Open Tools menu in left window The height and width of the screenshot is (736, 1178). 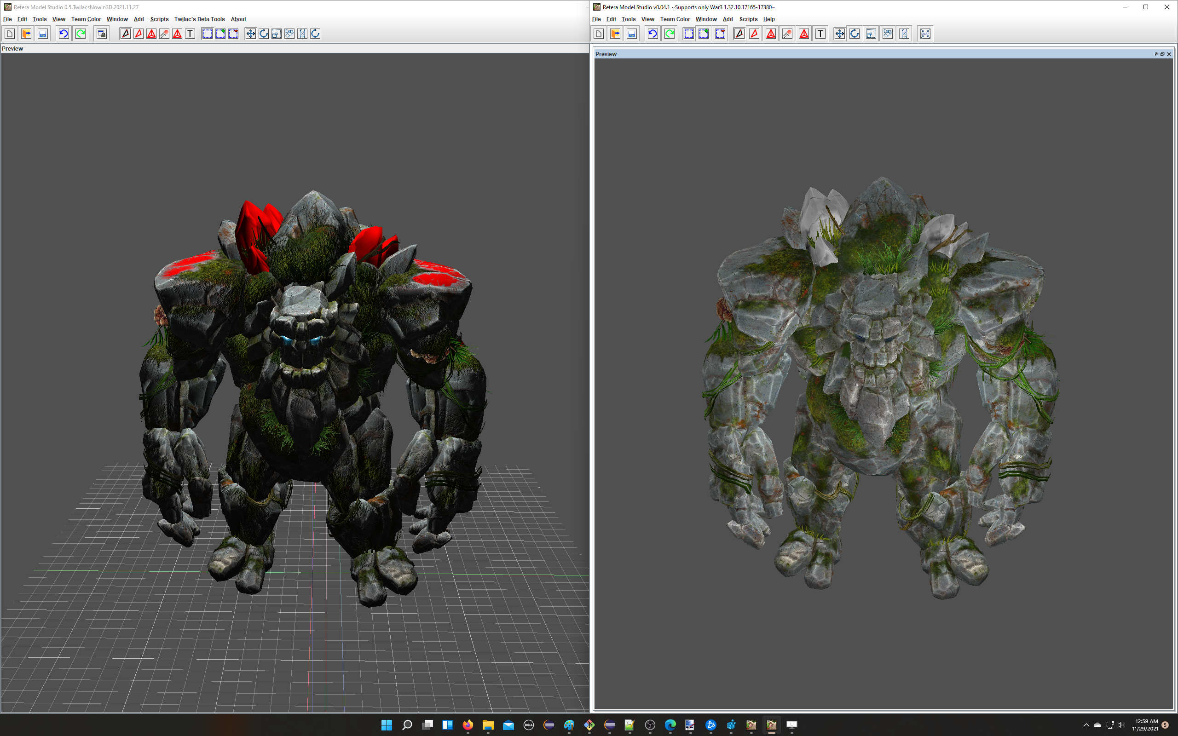tap(40, 19)
